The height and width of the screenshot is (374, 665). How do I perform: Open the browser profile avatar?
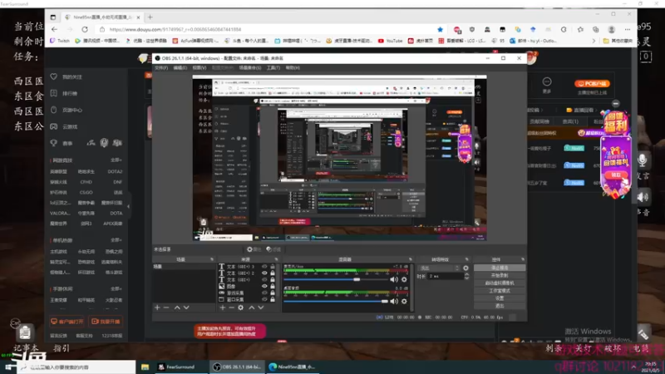coord(612,29)
